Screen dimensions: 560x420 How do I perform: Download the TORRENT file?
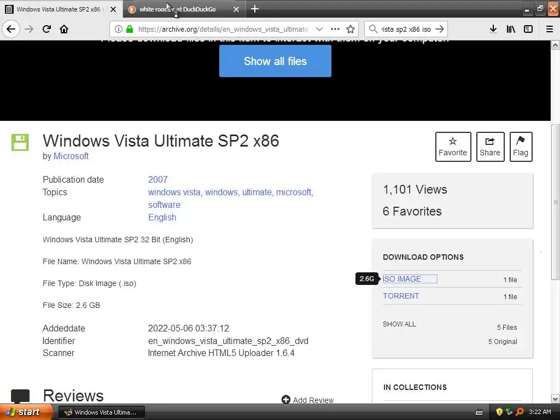[401, 296]
